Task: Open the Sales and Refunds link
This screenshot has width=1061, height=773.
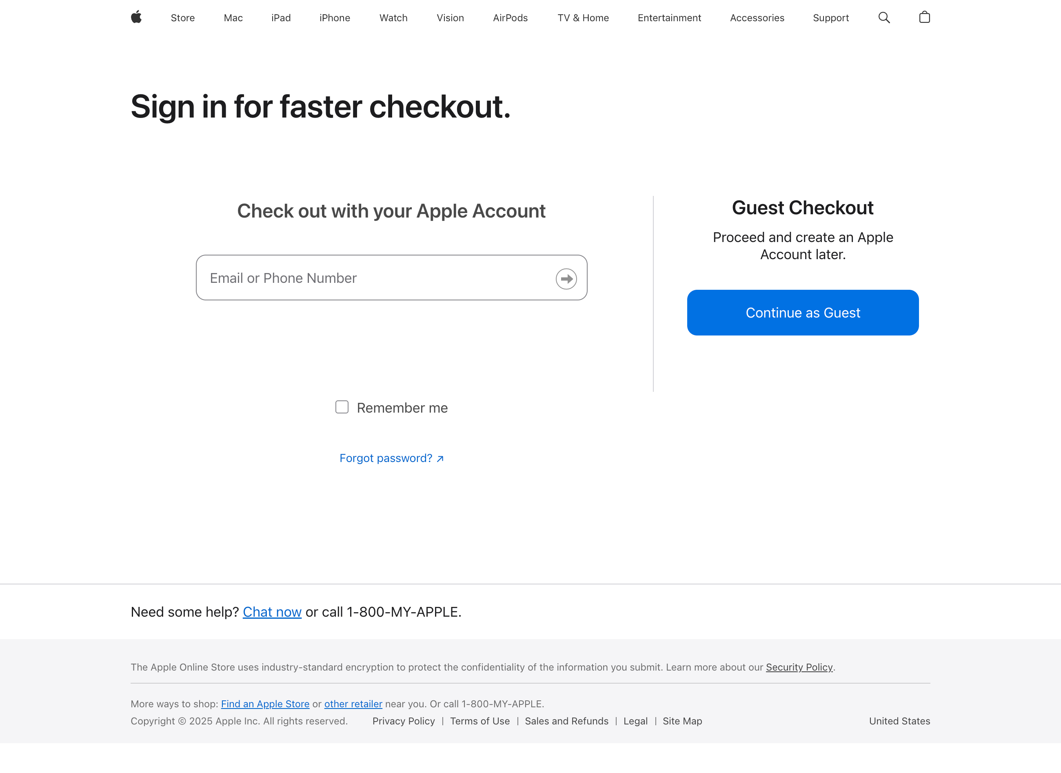Action: click(x=566, y=721)
